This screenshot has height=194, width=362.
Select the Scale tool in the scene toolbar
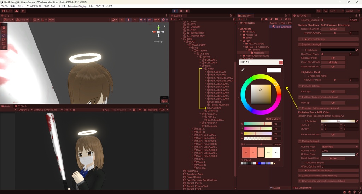click(4, 40)
